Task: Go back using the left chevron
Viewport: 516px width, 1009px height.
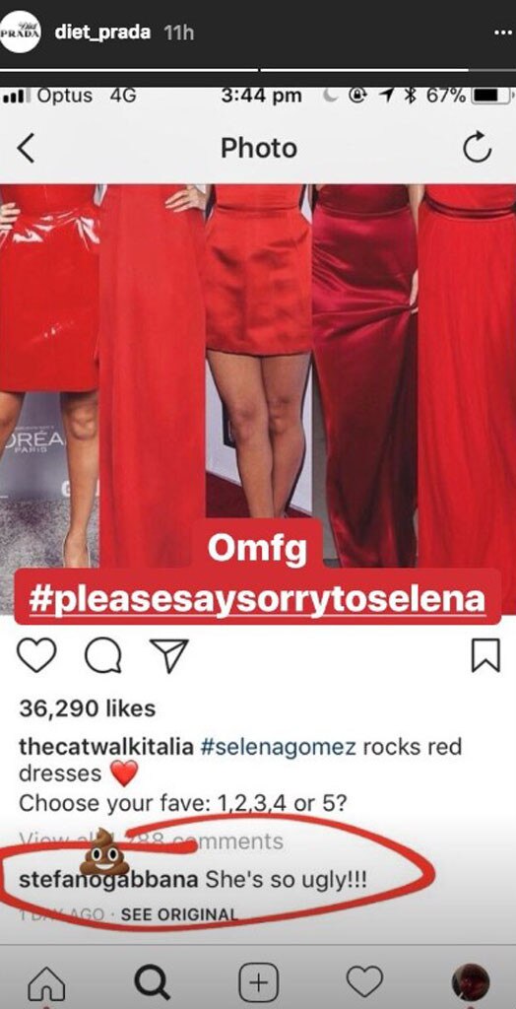Action: (25, 149)
